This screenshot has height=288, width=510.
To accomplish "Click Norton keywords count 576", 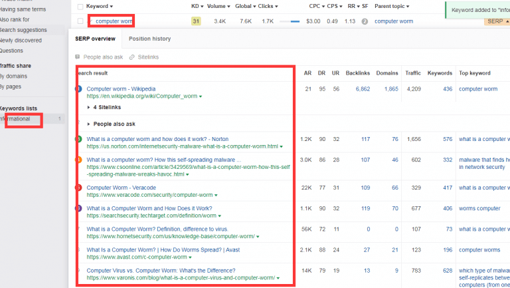I will [448, 139].
